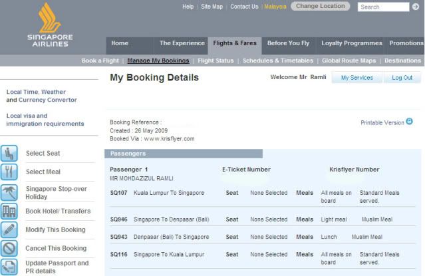
Task: Click 'Denpasar (Bali) To Singapore' route text
Action: click(x=172, y=237)
